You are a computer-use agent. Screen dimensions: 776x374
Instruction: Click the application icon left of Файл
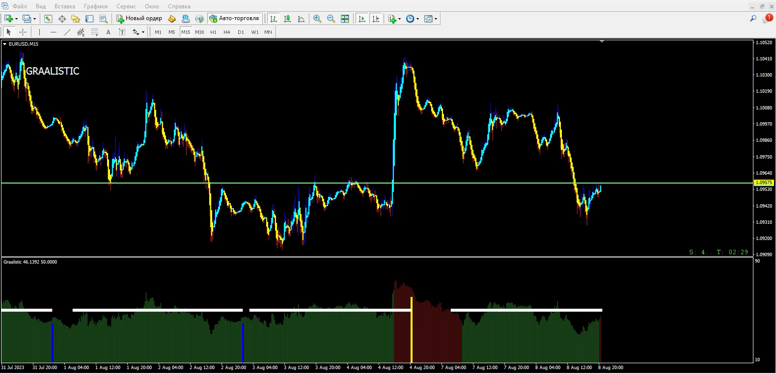(5, 6)
